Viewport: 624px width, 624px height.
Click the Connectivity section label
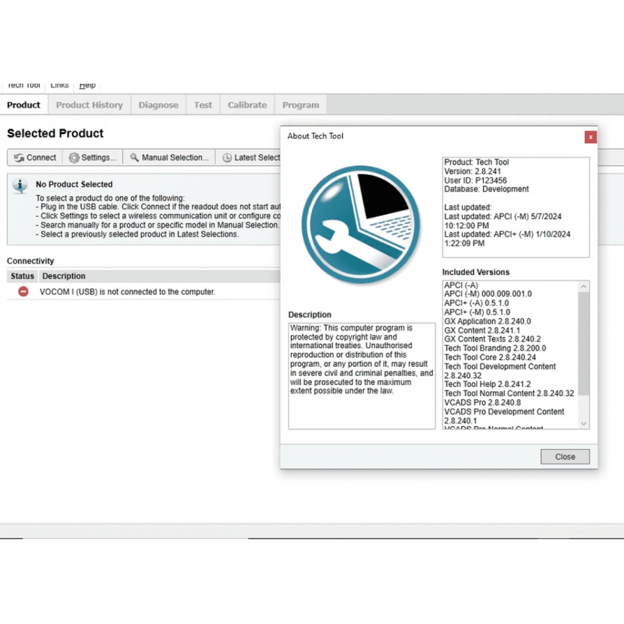30,261
